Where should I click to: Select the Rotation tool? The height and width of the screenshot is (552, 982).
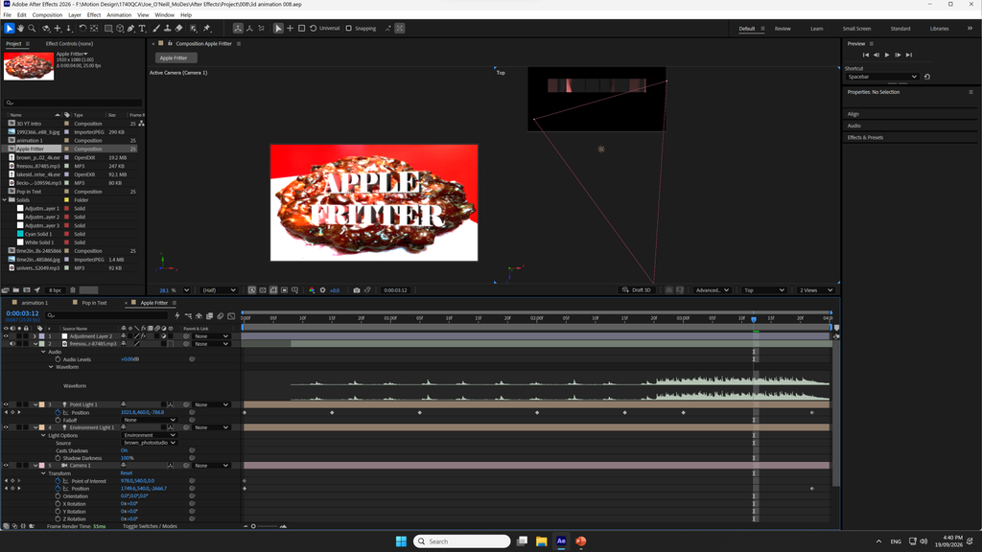[x=82, y=28]
